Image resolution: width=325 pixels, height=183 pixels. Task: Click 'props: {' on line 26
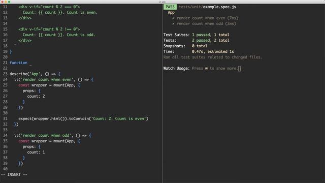pyautogui.click(x=31, y=90)
